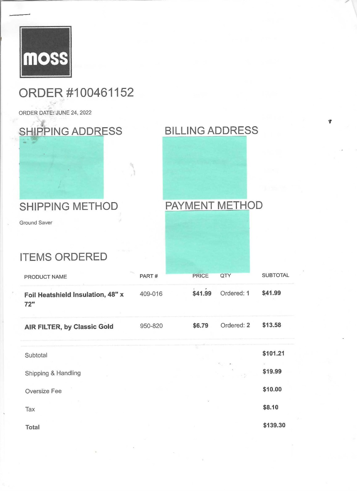Screen dimensions: 357x491
Task: Click the Shipping Address heading
Action: pos(71,131)
